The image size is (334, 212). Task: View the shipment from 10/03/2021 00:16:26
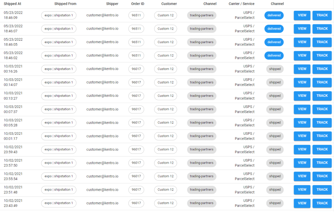[x=302, y=69]
